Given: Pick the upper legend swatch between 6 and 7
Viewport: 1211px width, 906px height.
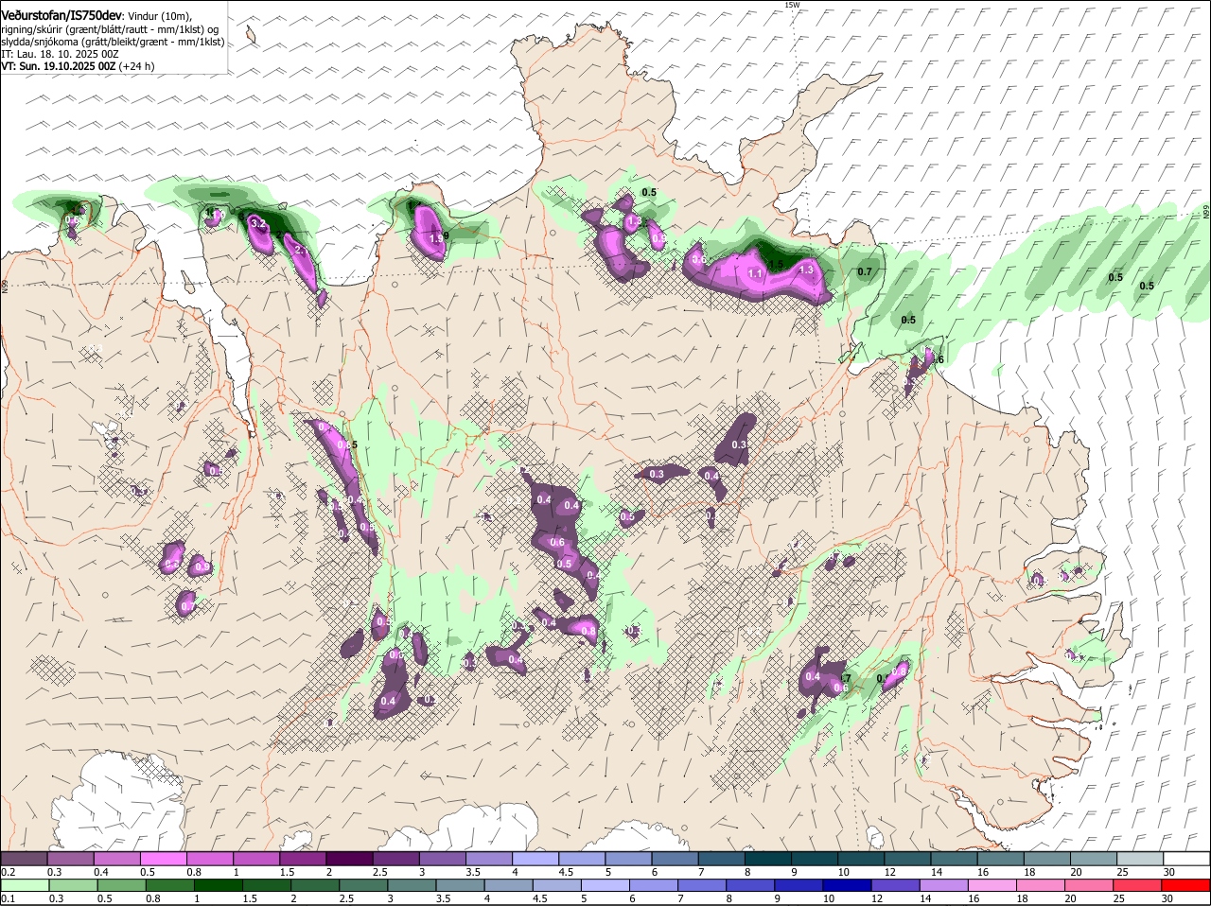Looking at the screenshot, I should pyautogui.click(x=675, y=858).
